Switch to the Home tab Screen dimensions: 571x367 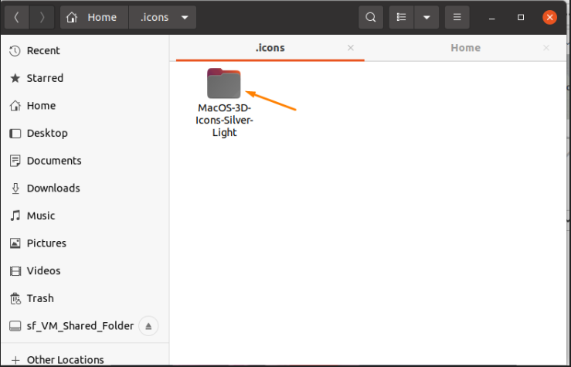point(465,48)
